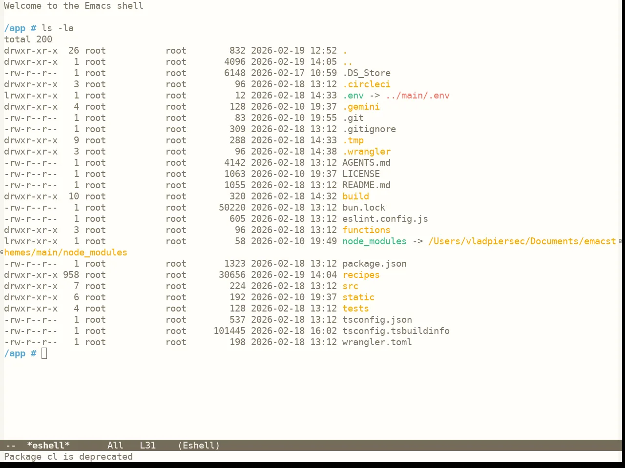Click the *eshell* buffer name in mode line

click(x=48, y=445)
